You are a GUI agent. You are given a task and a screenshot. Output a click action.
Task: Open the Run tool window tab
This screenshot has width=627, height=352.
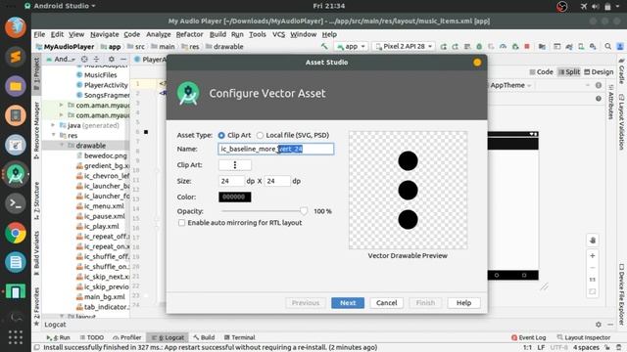(x=59, y=337)
